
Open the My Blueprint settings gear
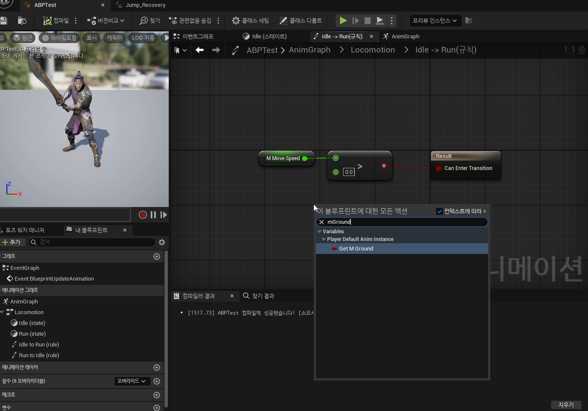coord(162,242)
